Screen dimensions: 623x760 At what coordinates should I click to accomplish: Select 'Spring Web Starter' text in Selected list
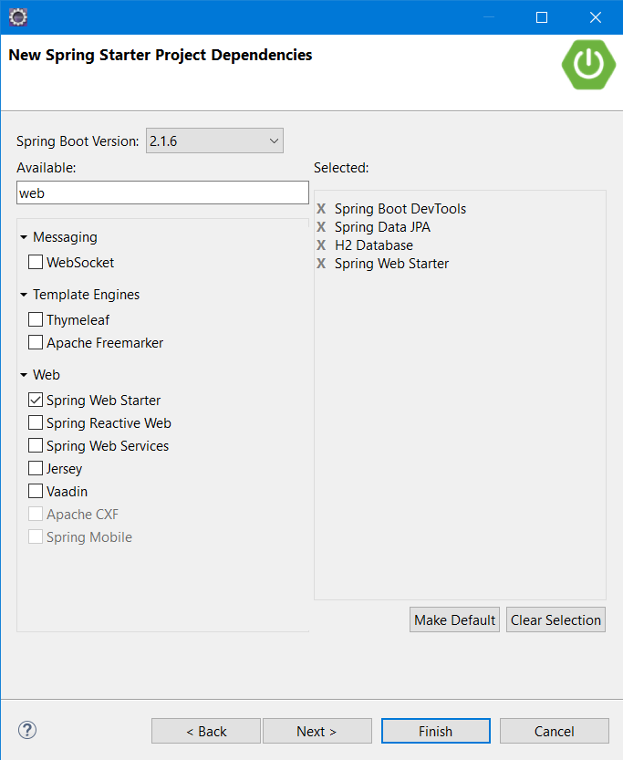391,264
